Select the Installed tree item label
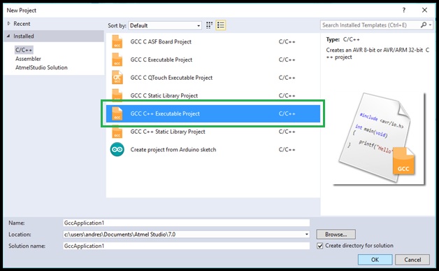This screenshot has width=439, height=271. tap(24, 36)
